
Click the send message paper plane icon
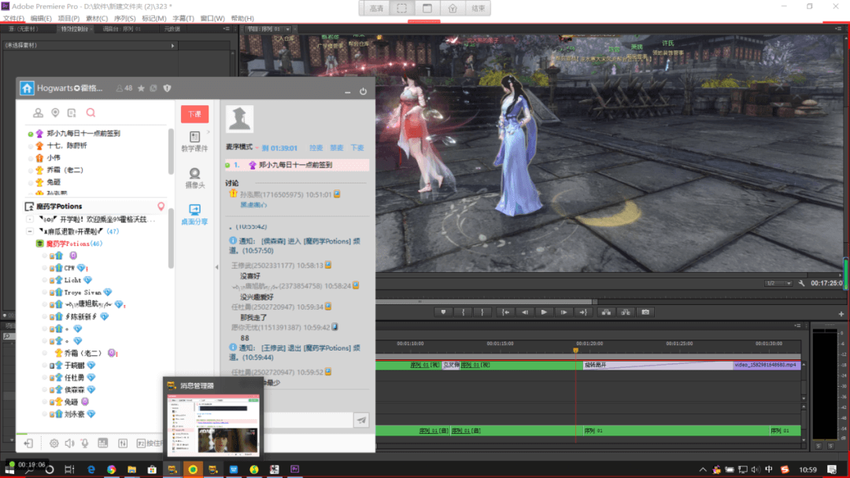coord(361,421)
